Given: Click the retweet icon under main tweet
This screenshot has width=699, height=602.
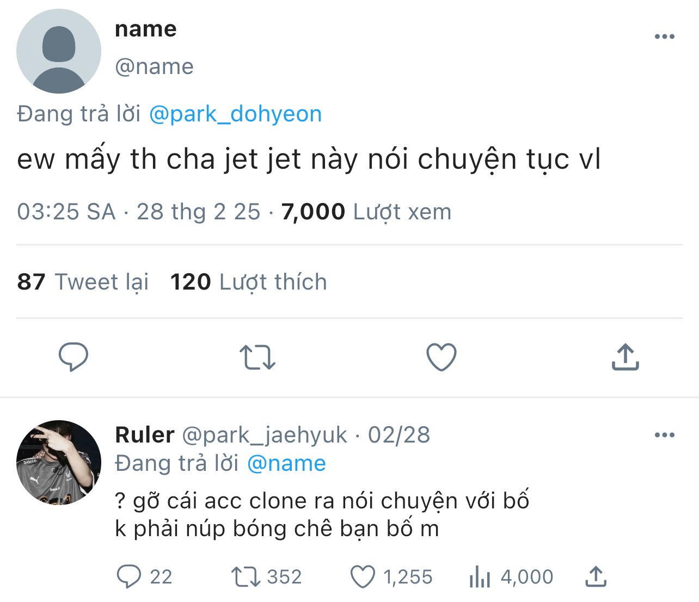Looking at the screenshot, I should [257, 357].
